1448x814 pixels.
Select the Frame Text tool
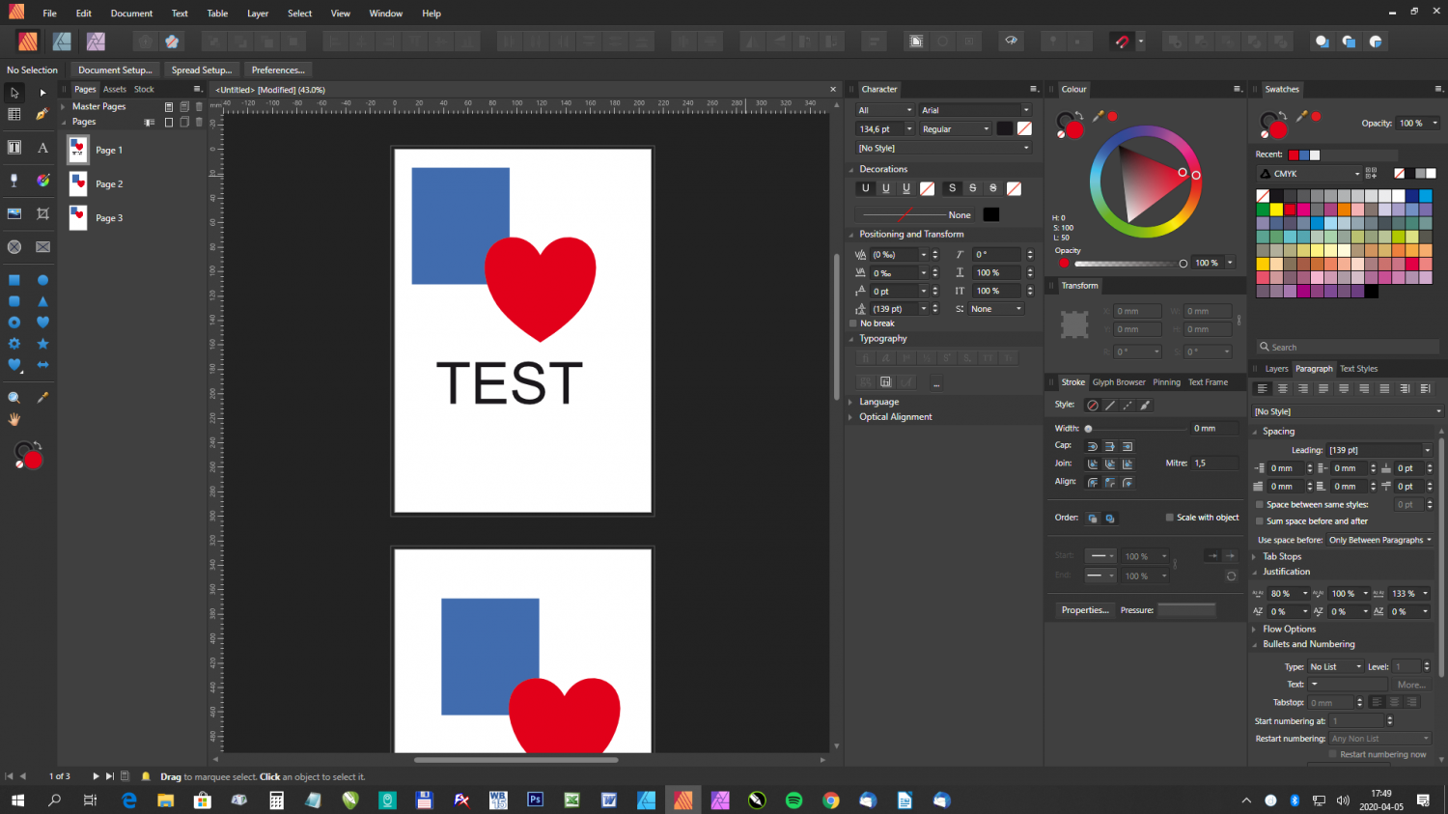[x=14, y=148]
